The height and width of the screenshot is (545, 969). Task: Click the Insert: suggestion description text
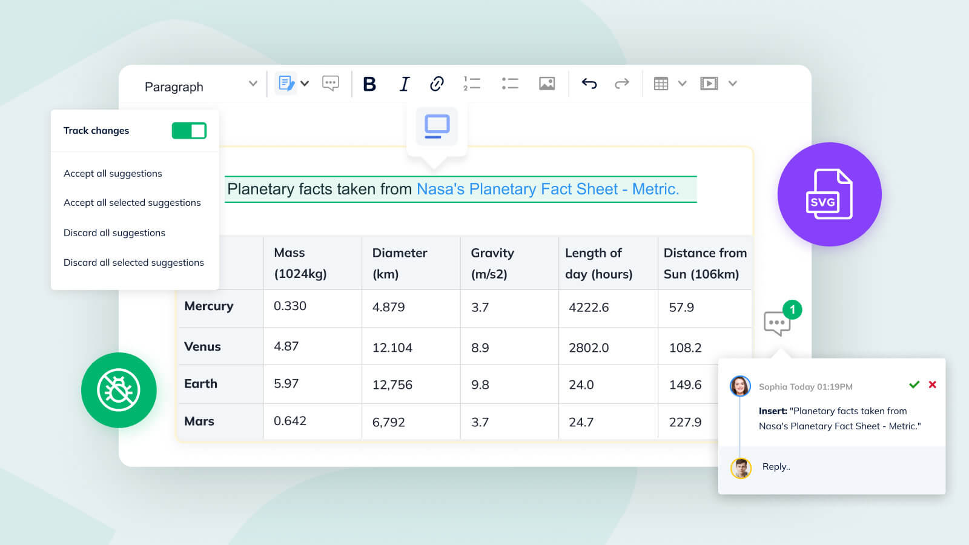pos(839,418)
